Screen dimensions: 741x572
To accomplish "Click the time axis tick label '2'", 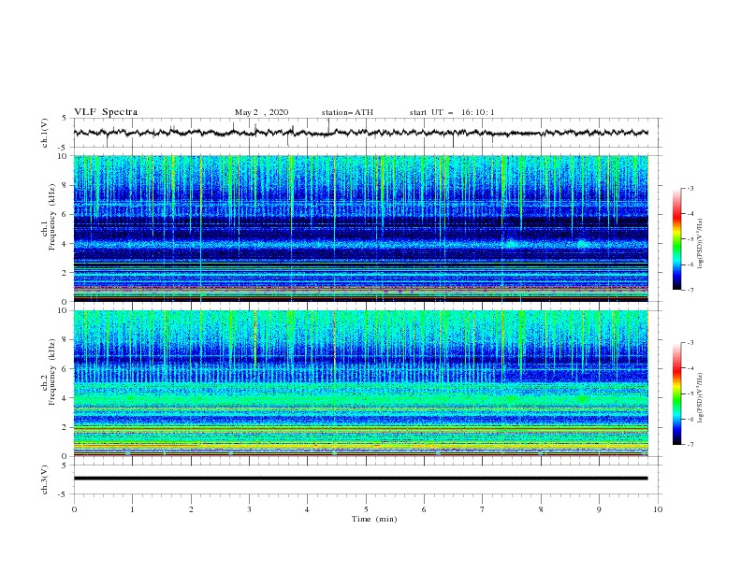I will [191, 509].
